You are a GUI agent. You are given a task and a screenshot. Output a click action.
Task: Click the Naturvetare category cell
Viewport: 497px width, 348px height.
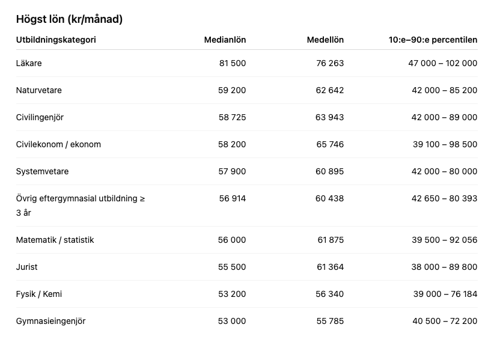(x=39, y=90)
